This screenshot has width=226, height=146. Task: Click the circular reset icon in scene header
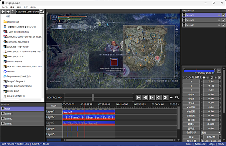(212, 77)
